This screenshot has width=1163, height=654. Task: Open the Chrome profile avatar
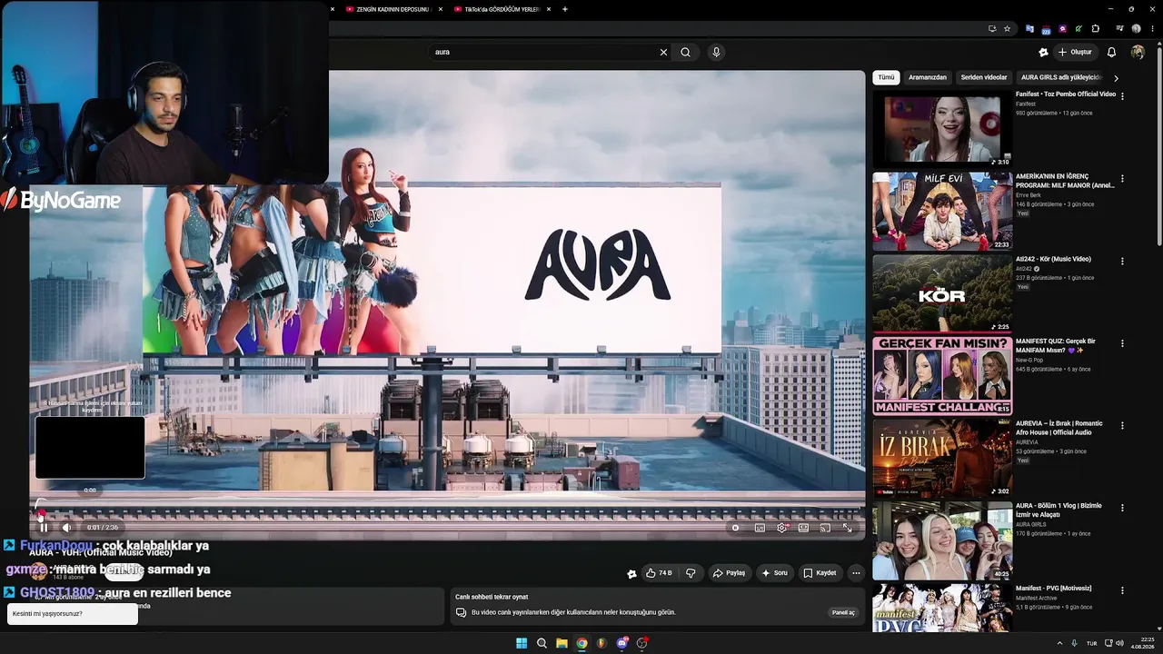click(1136, 28)
